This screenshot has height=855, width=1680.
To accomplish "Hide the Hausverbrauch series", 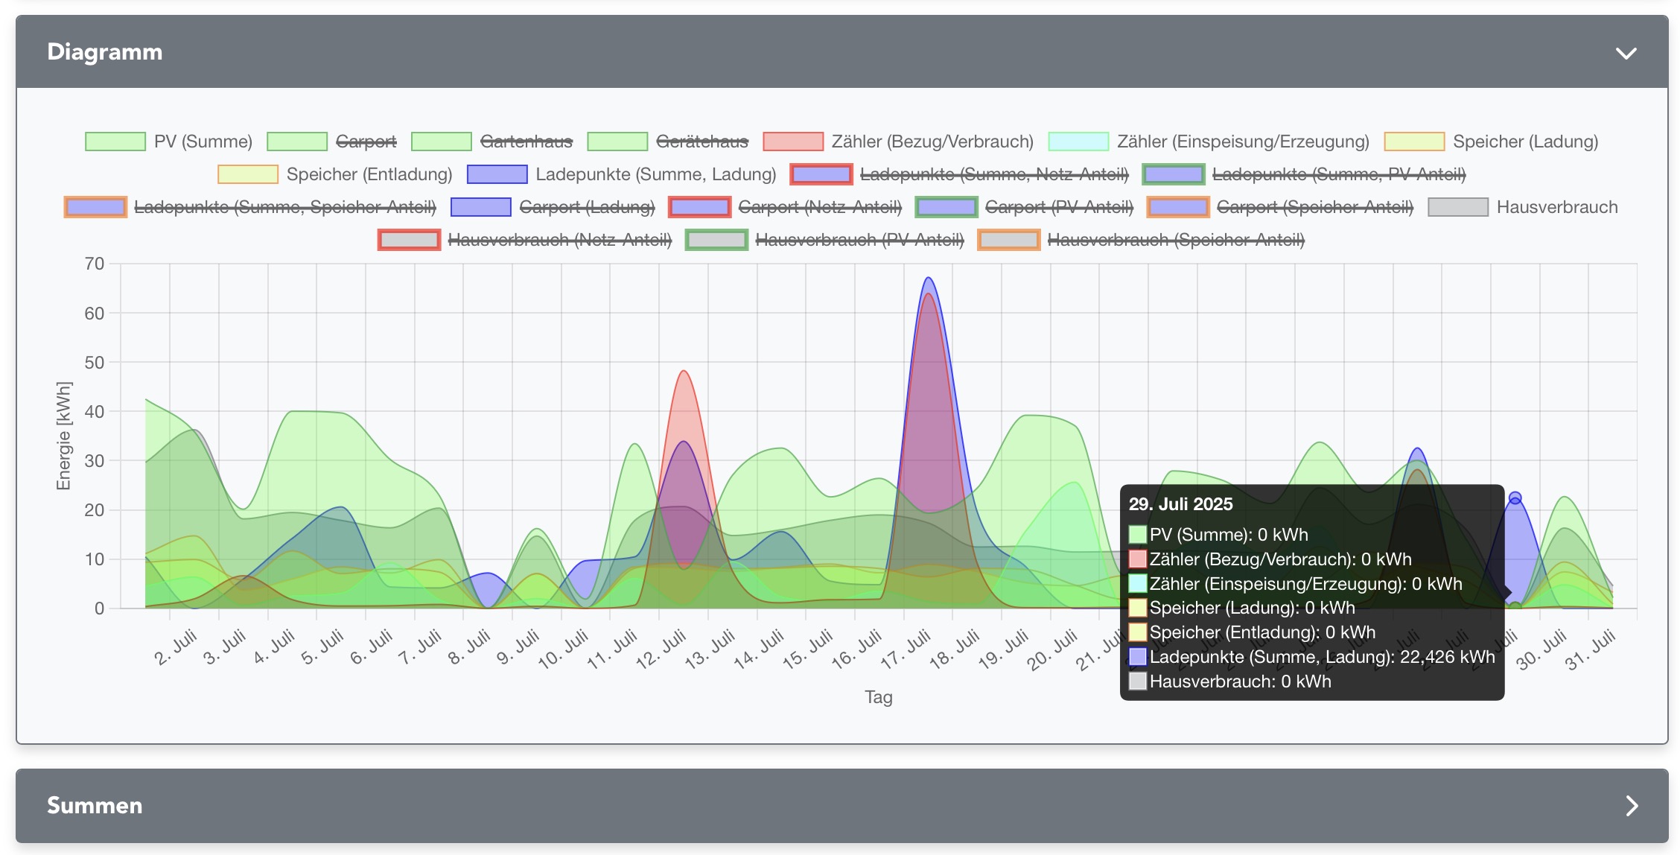I will coord(1556,207).
